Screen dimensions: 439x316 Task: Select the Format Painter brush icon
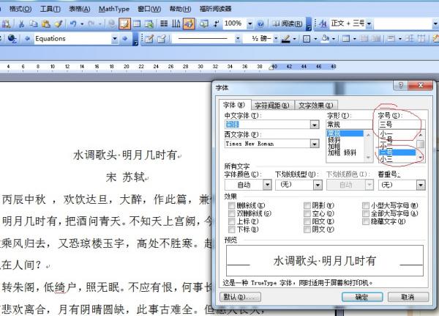59,23
